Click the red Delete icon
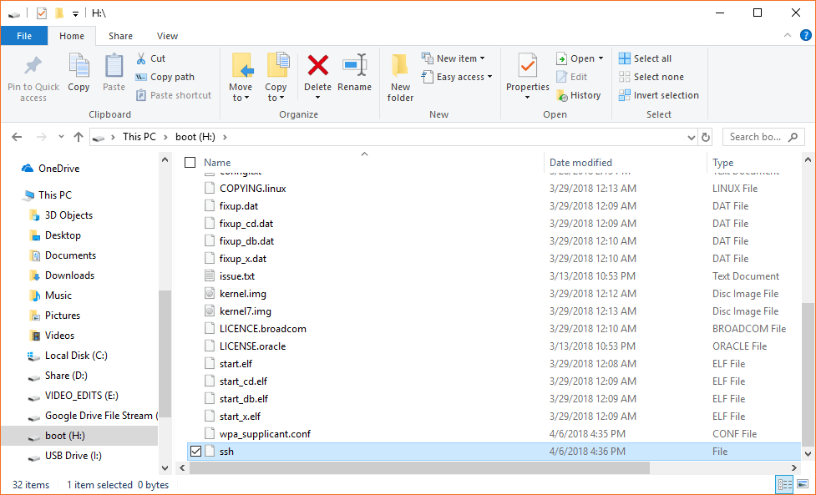Image resolution: width=816 pixels, height=495 pixels. point(317,66)
